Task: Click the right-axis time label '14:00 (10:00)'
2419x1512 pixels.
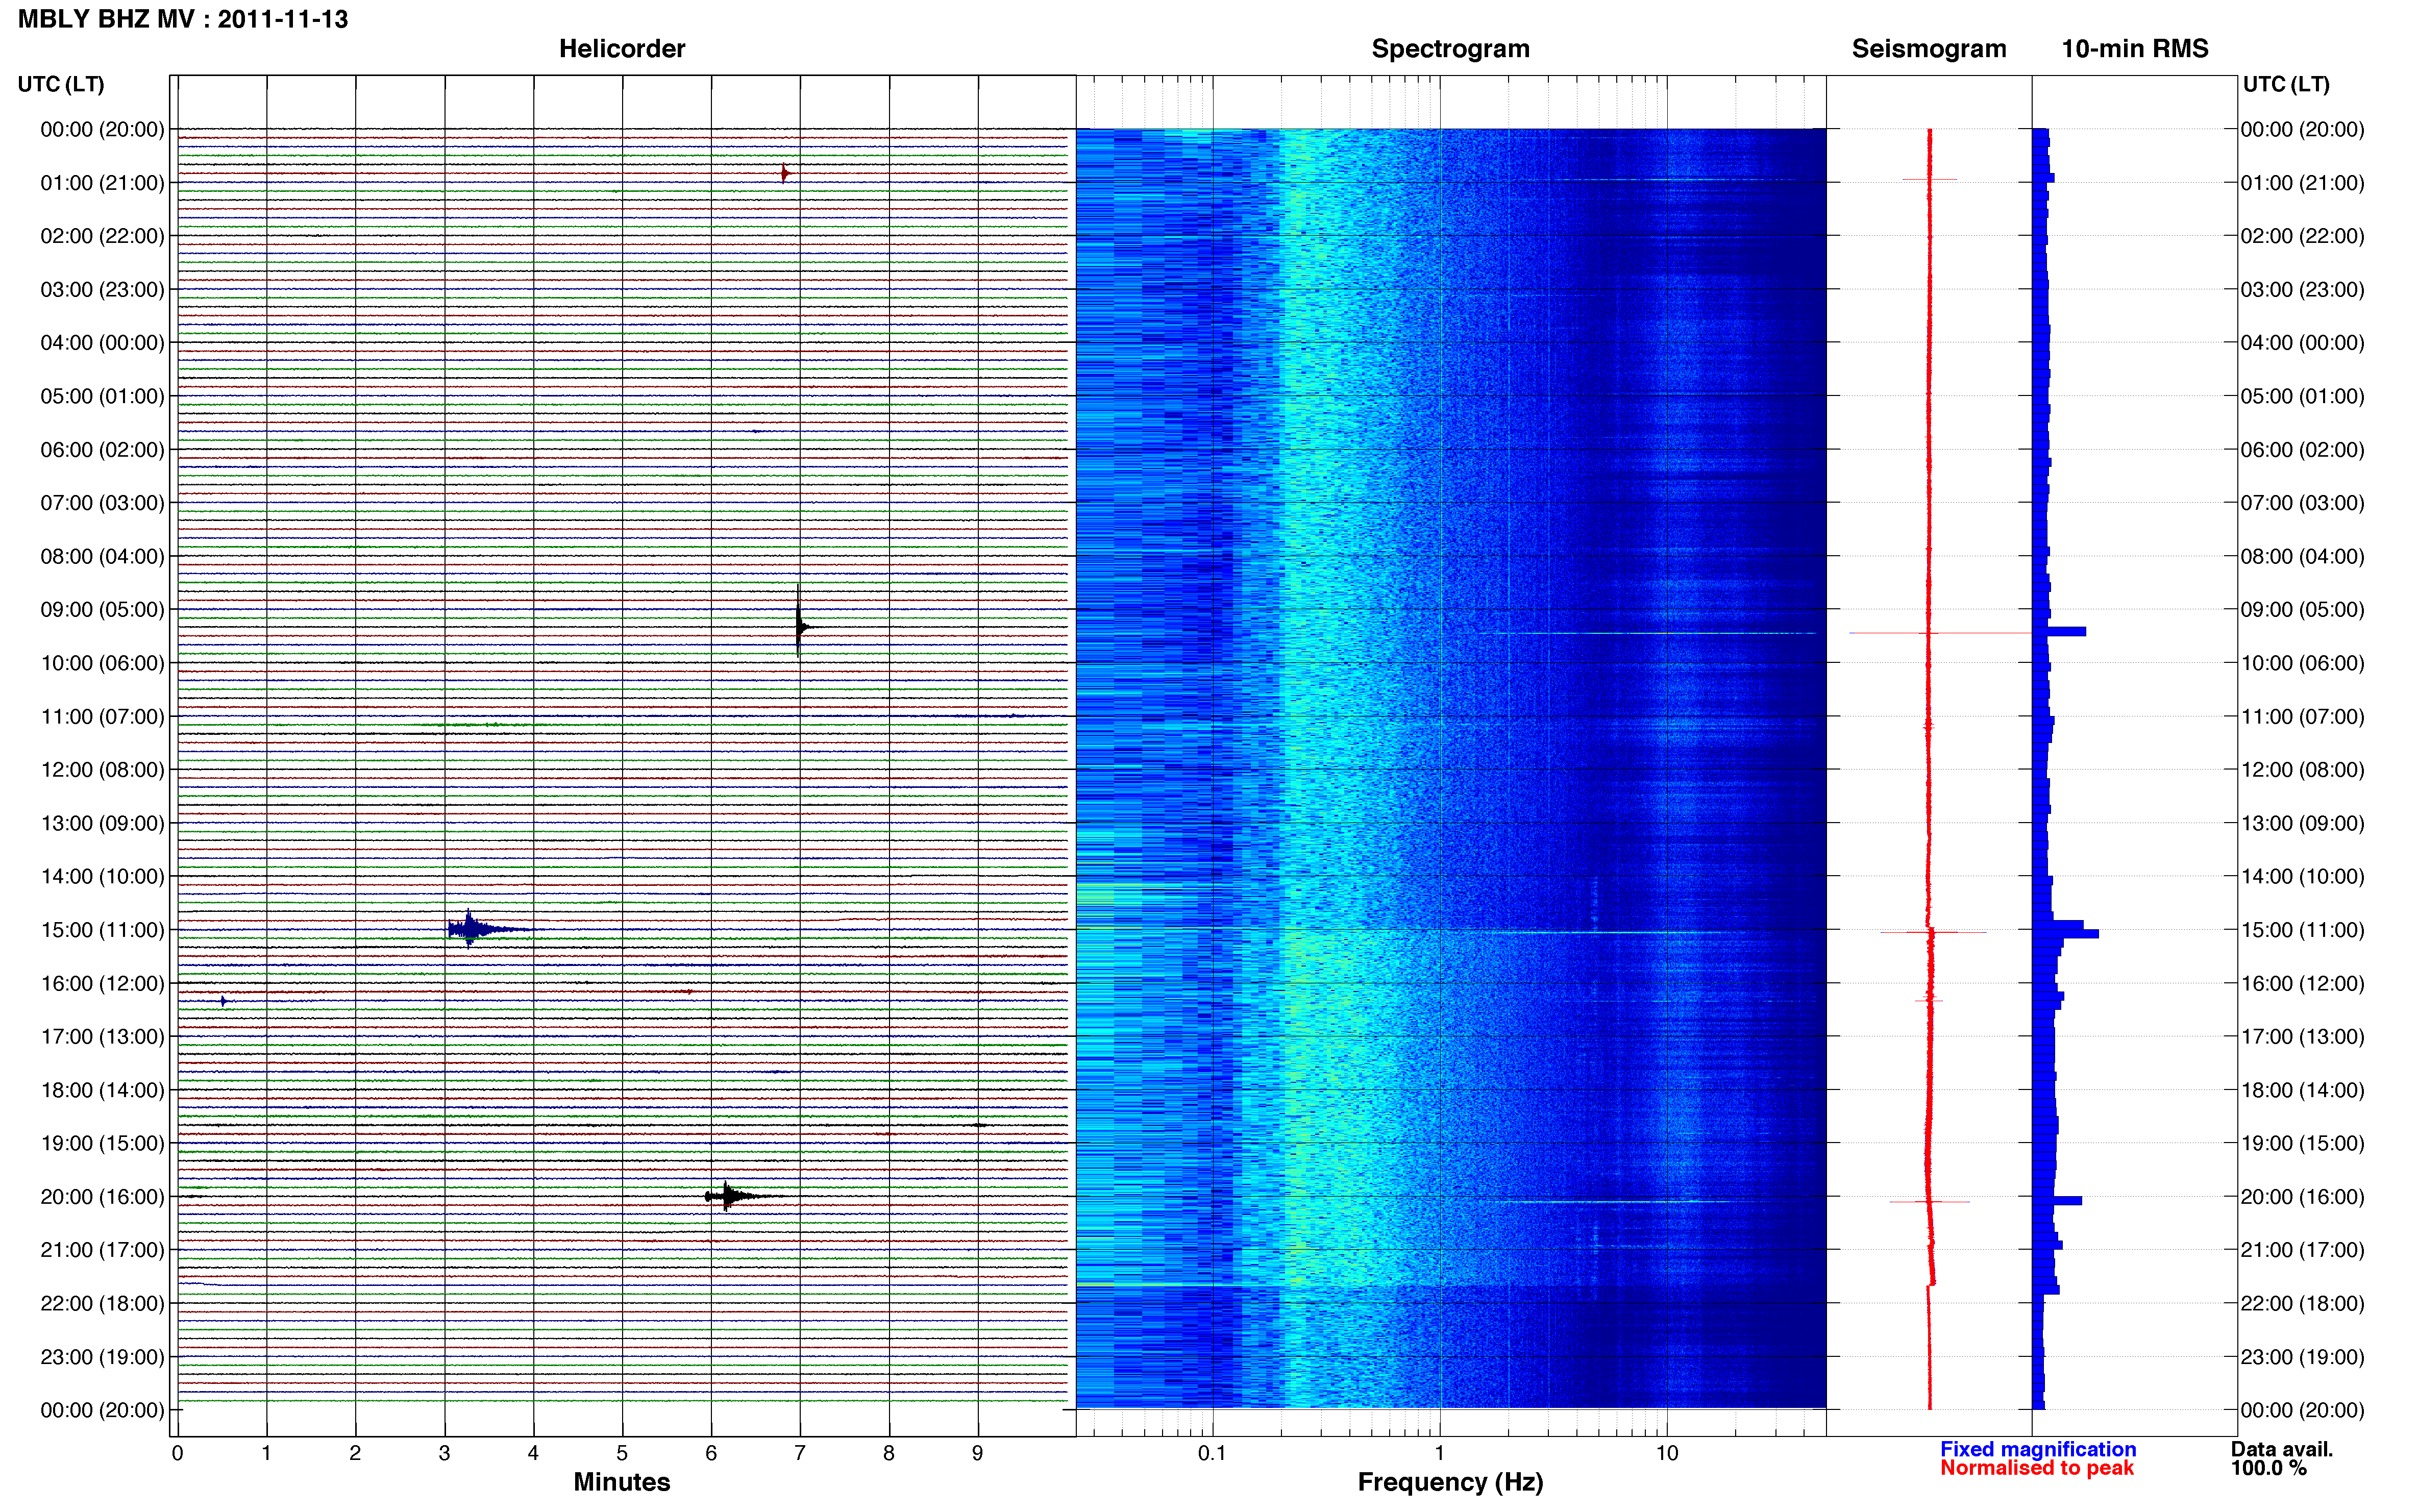Action: pos(2303,877)
